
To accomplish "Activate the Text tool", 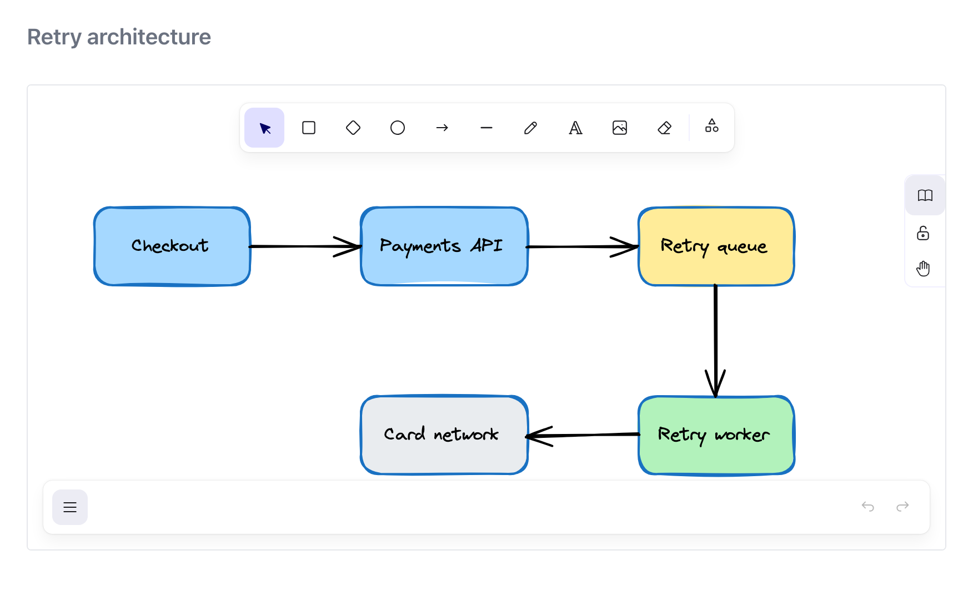I will tap(575, 128).
